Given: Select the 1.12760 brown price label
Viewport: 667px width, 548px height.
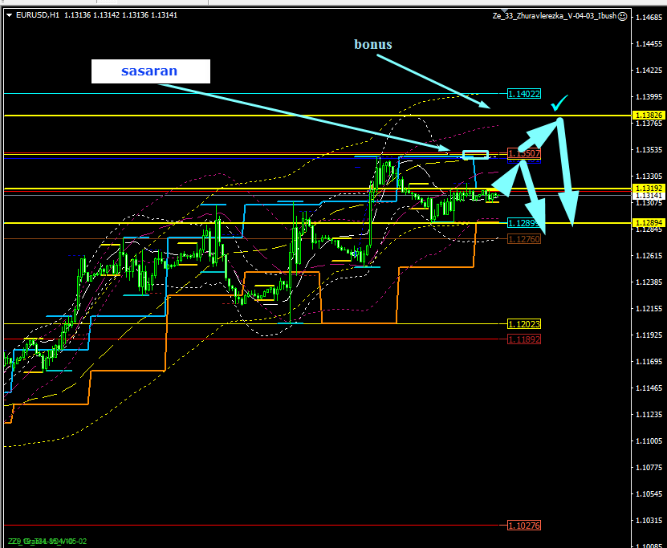Looking at the screenshot, I should [x=523, y=239].
